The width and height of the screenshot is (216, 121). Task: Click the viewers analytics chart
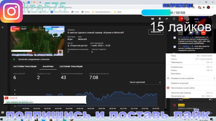coord(86,98)
